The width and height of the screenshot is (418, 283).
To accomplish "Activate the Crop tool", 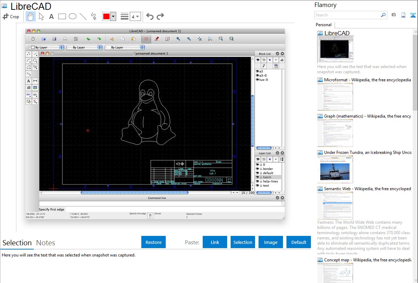I will [x=11, y=16].
